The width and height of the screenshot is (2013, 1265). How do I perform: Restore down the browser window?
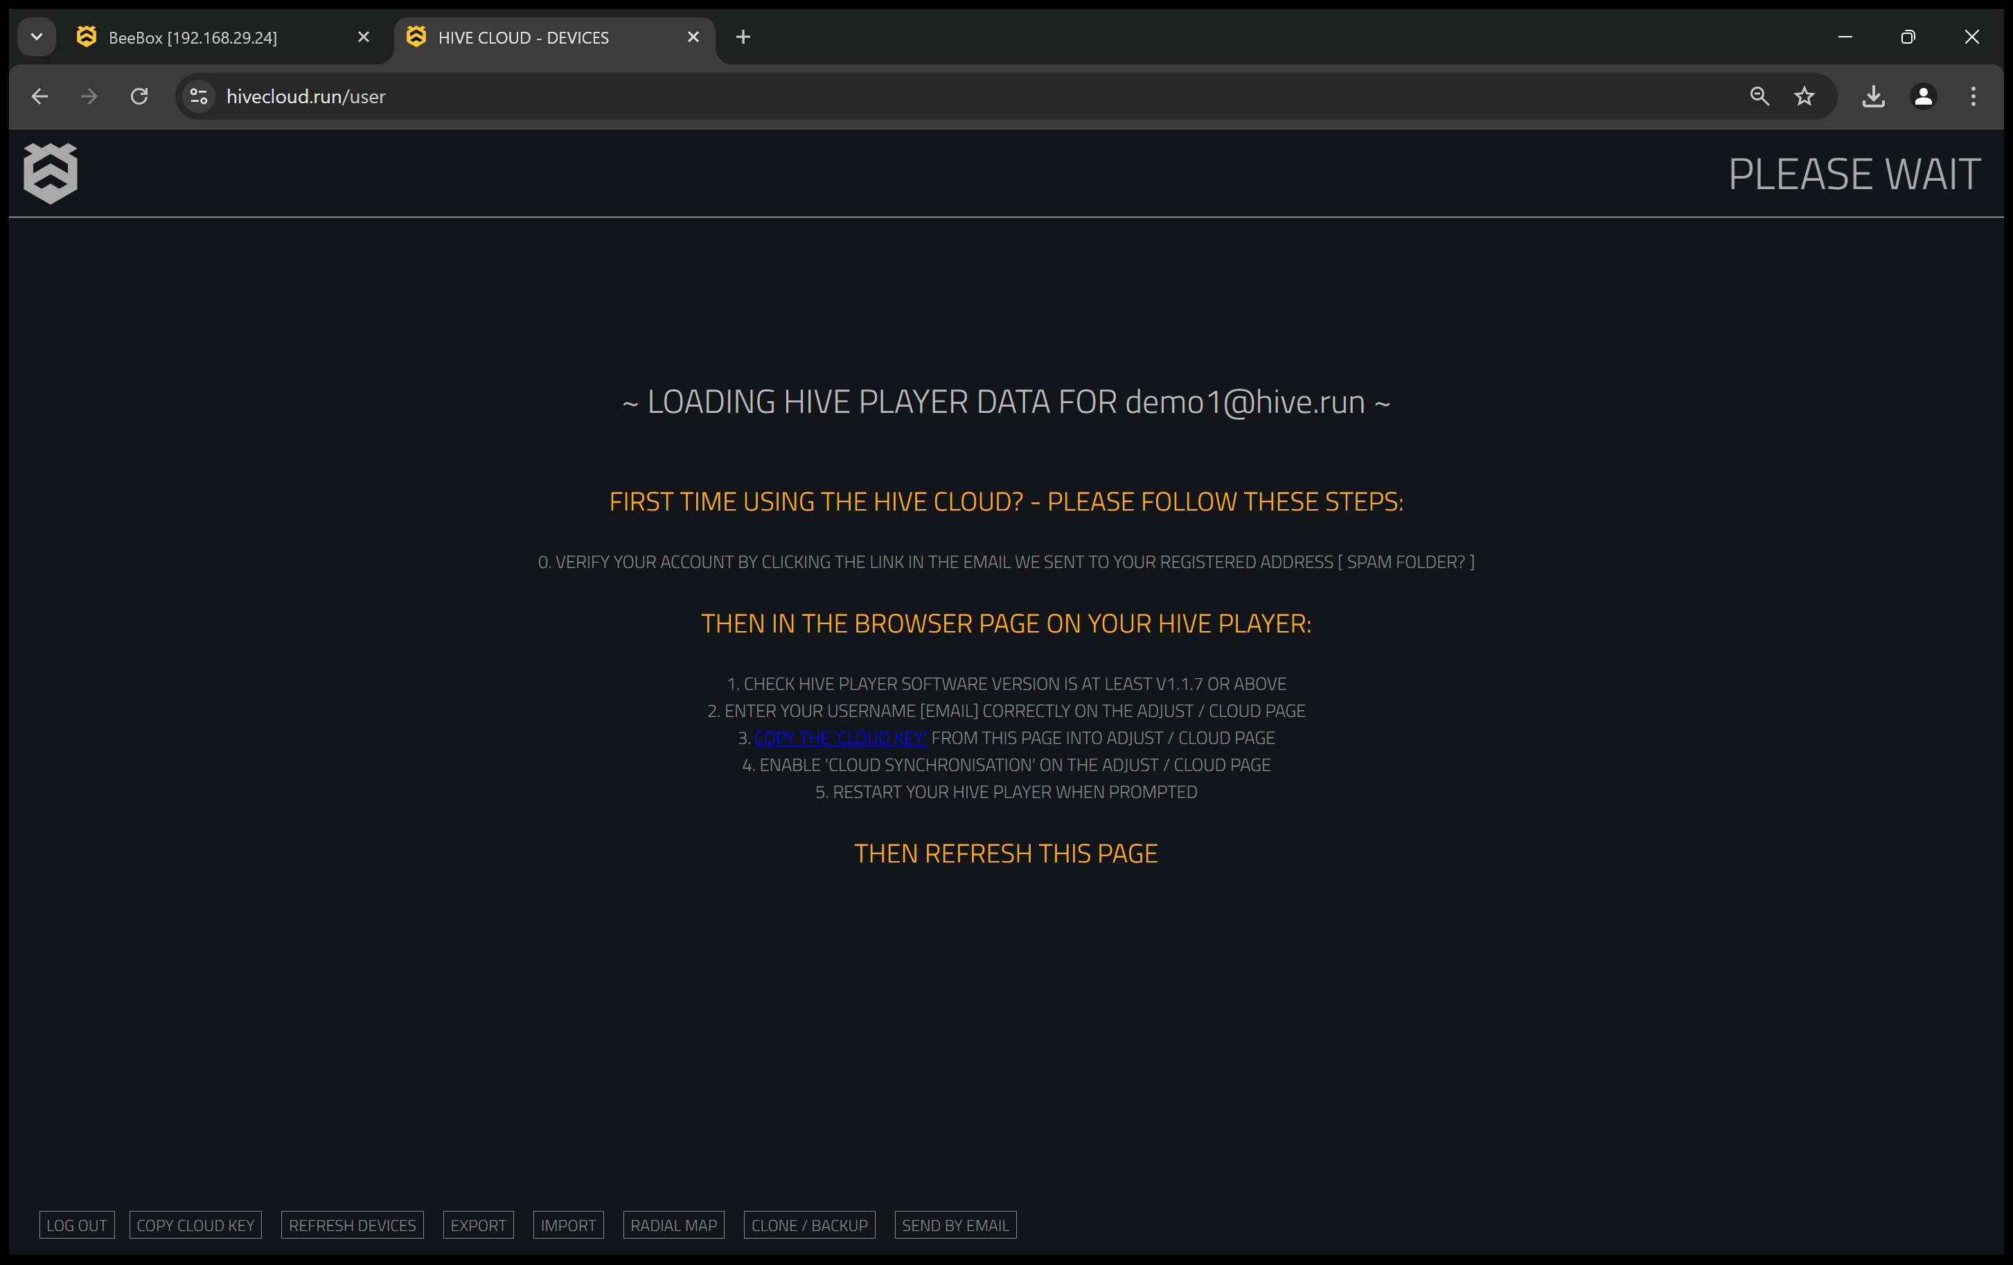(x=1908, y=37)
